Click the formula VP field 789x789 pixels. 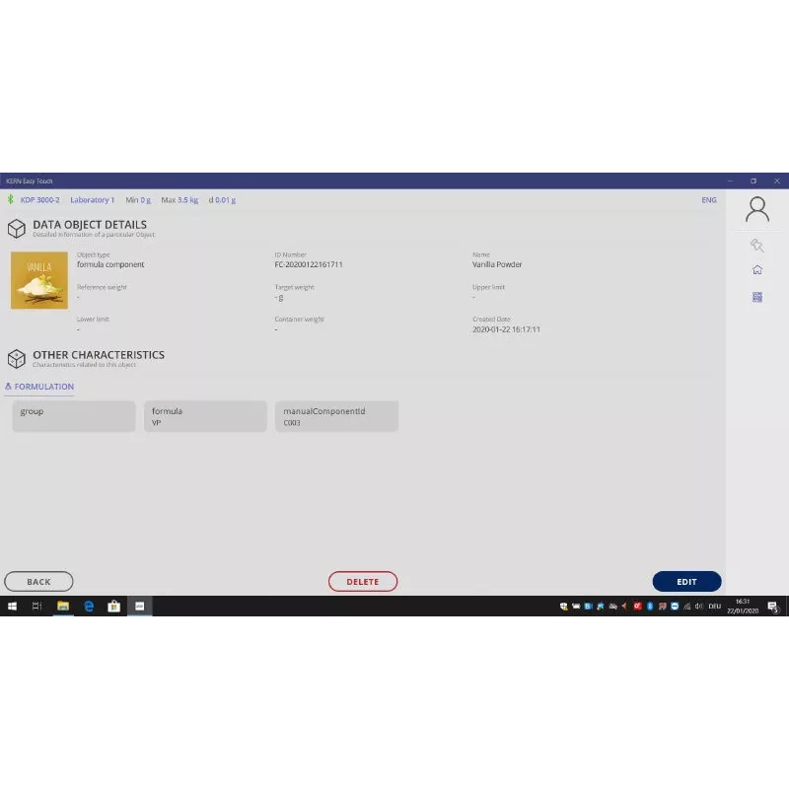[x=205, y=416]
